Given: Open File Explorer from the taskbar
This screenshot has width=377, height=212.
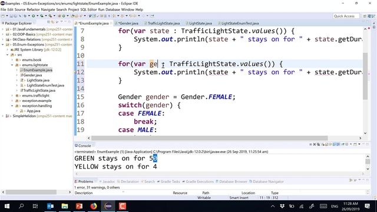Looking at the screenshot, I should click(x=65, y=206).
